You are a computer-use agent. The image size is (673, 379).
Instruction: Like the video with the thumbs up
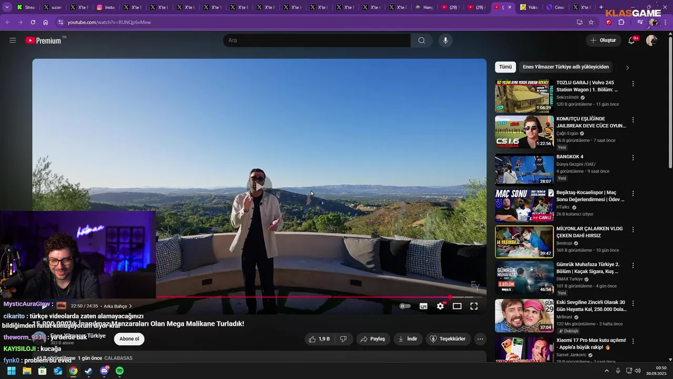(x=319, y=339)
